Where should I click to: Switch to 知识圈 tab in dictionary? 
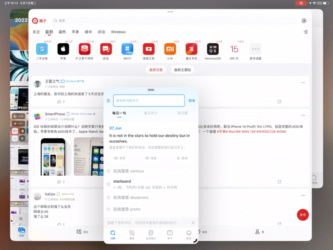[183, 113]
